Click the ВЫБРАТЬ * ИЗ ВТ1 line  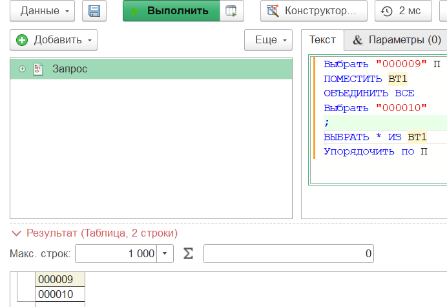[x=375, y=137]
